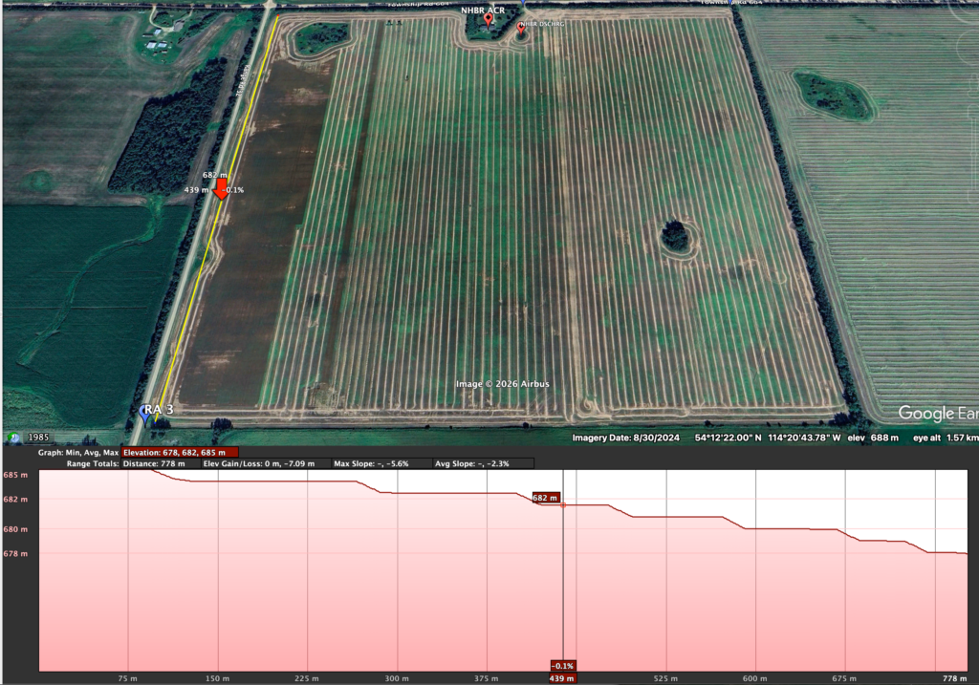
Task: Click the red arrow marker on the path
Action: [221, 190]
